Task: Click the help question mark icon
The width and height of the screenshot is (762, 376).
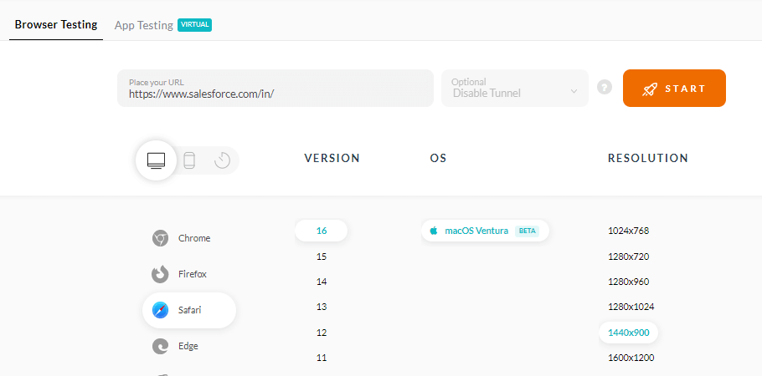Action: pyautogui.click(x=605, y=88)
